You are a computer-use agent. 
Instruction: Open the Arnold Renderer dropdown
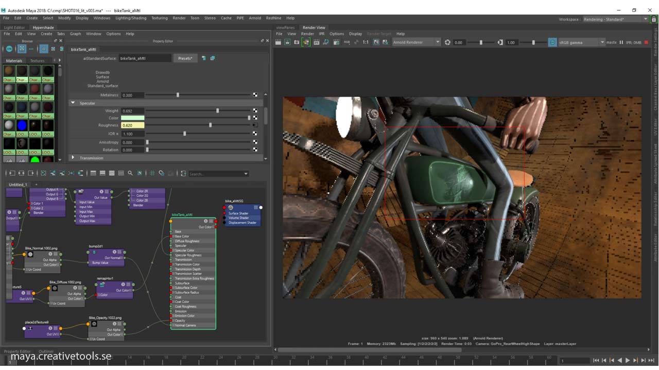(x=417, y=42)
